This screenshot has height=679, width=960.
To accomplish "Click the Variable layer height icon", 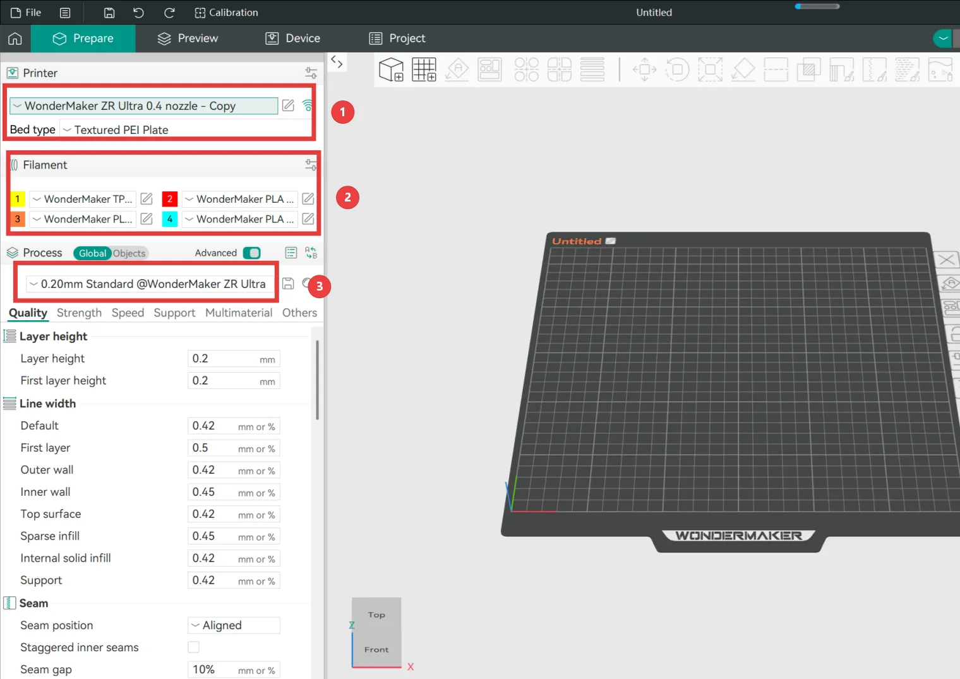I will click(x=592, y=69).
